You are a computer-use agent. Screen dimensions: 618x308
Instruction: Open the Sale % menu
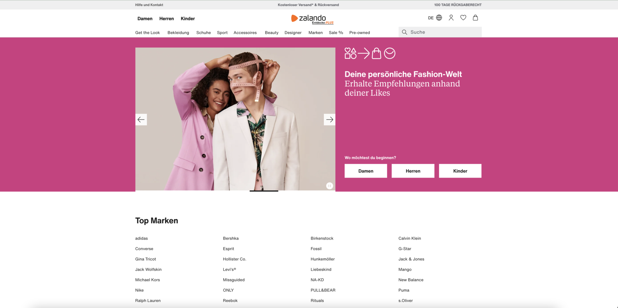click(336, 33)
